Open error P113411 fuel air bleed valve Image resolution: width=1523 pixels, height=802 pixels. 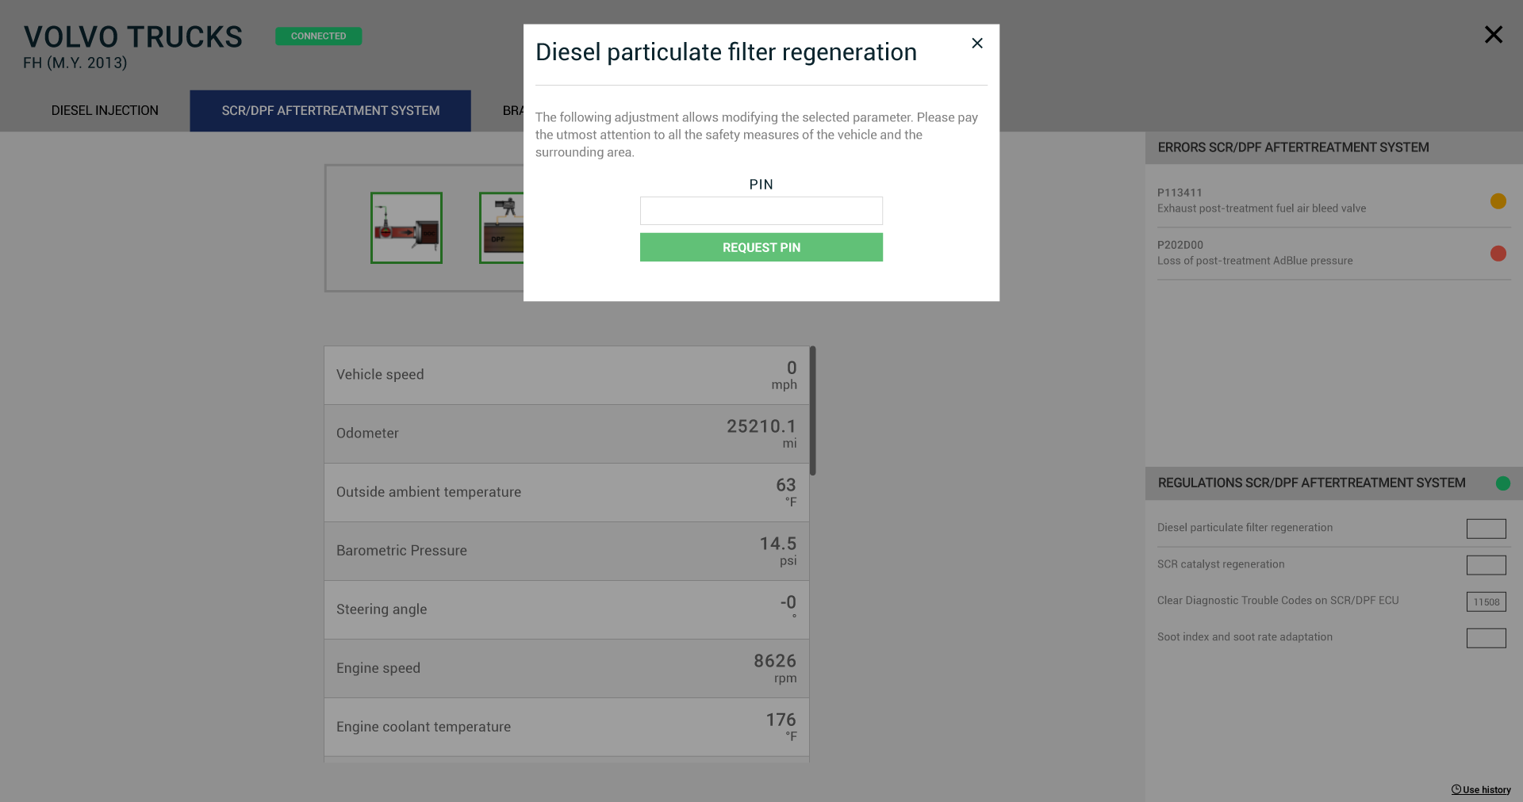pos(1333,201)
